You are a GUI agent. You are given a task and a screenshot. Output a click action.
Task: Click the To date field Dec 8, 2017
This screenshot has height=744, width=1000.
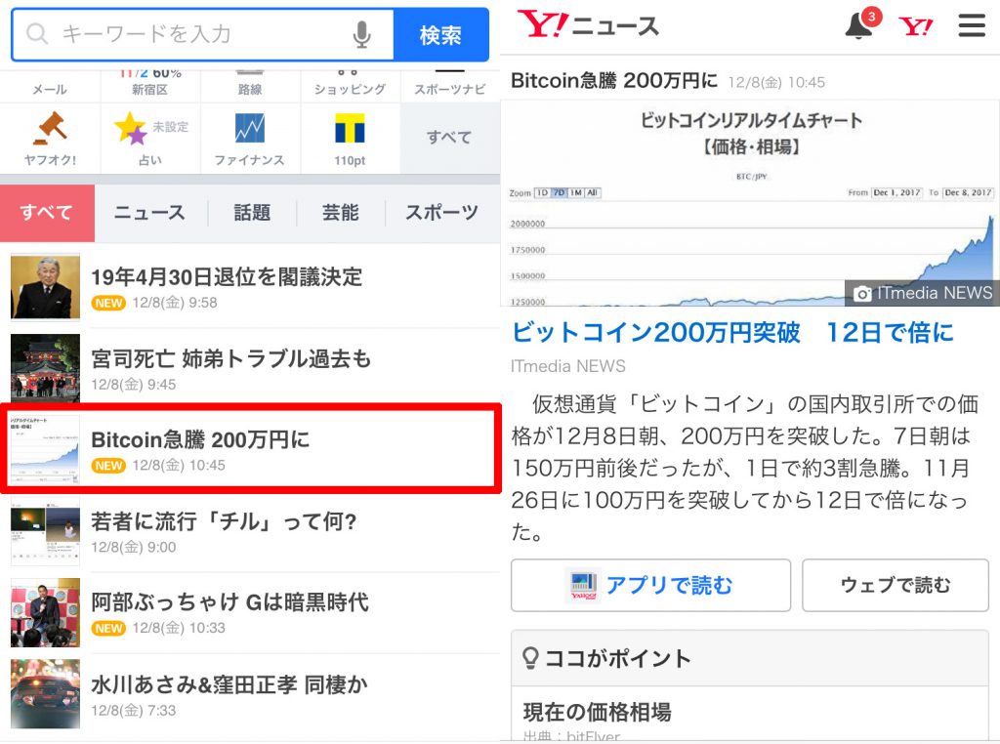click(968, 192)
